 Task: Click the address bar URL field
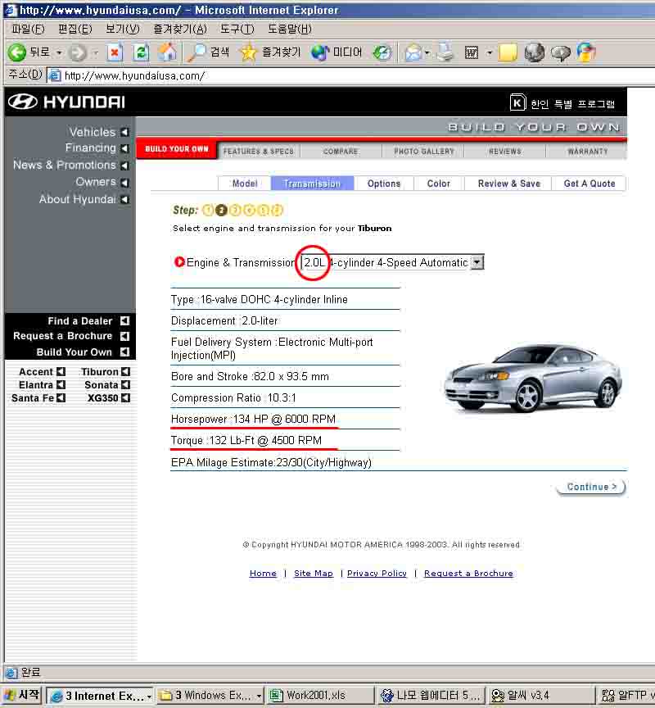pos(352,75)
